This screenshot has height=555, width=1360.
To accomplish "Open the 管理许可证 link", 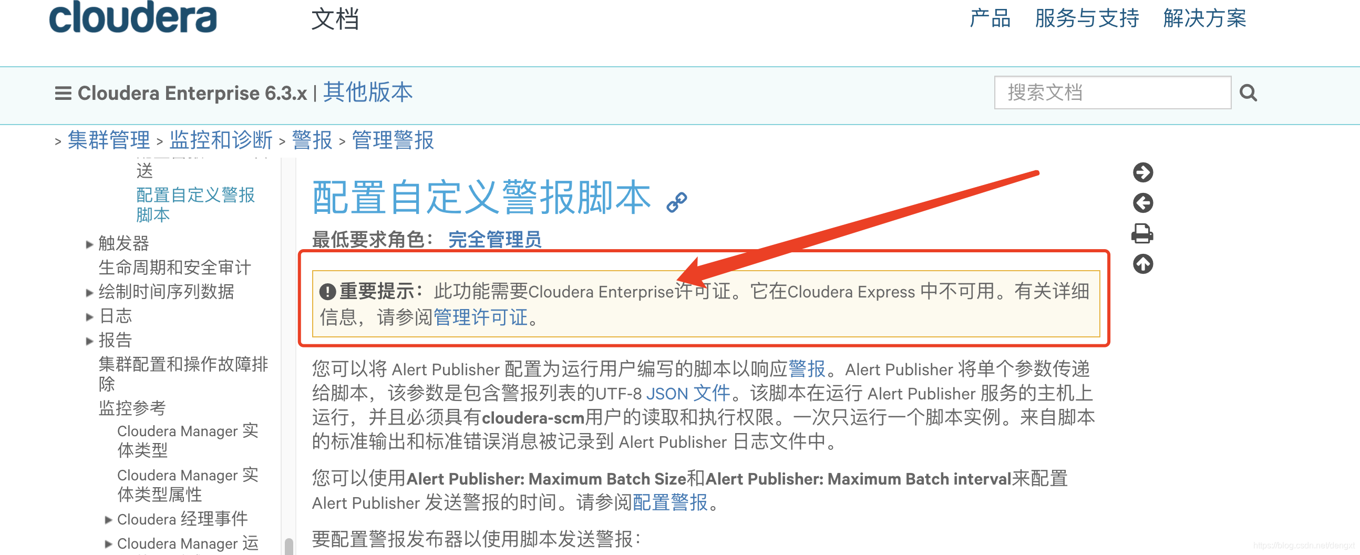I will [480, 317].
